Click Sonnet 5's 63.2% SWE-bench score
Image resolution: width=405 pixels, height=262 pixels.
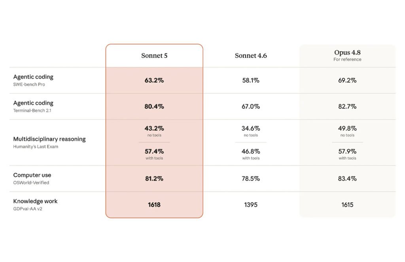pos(154,80)
